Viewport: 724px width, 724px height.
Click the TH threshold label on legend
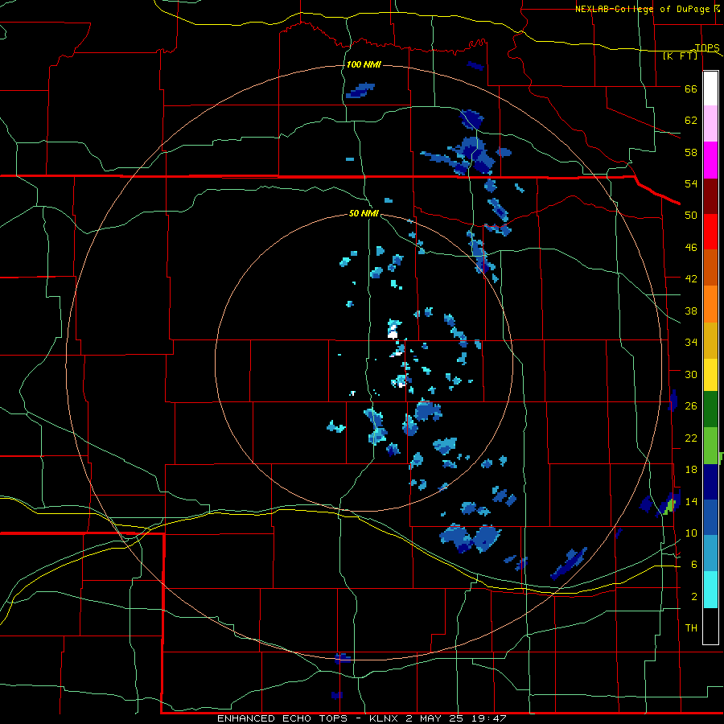coord(691,628)
